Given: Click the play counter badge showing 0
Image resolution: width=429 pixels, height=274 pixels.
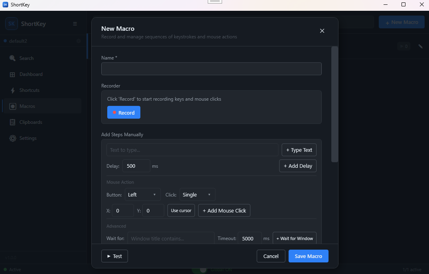Looking at the screenshot, I should tap(403, 46).
